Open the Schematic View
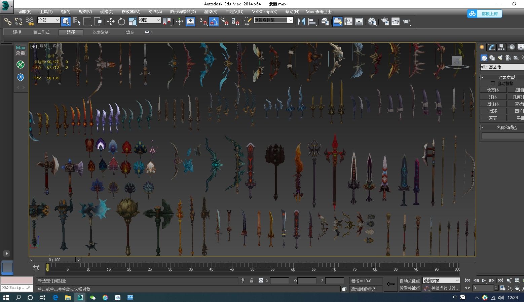This screenshot has height=302, width=524. point(359,22)
